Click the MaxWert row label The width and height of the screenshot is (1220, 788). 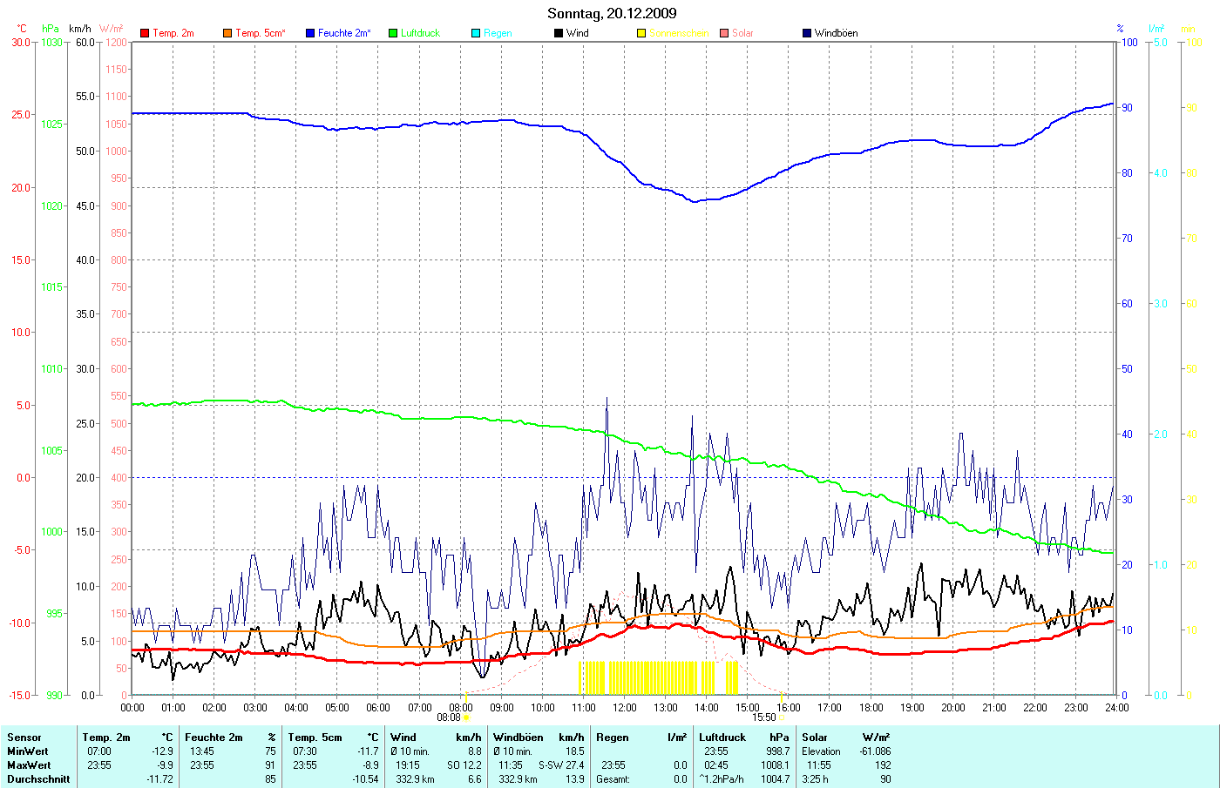point(29,765)
